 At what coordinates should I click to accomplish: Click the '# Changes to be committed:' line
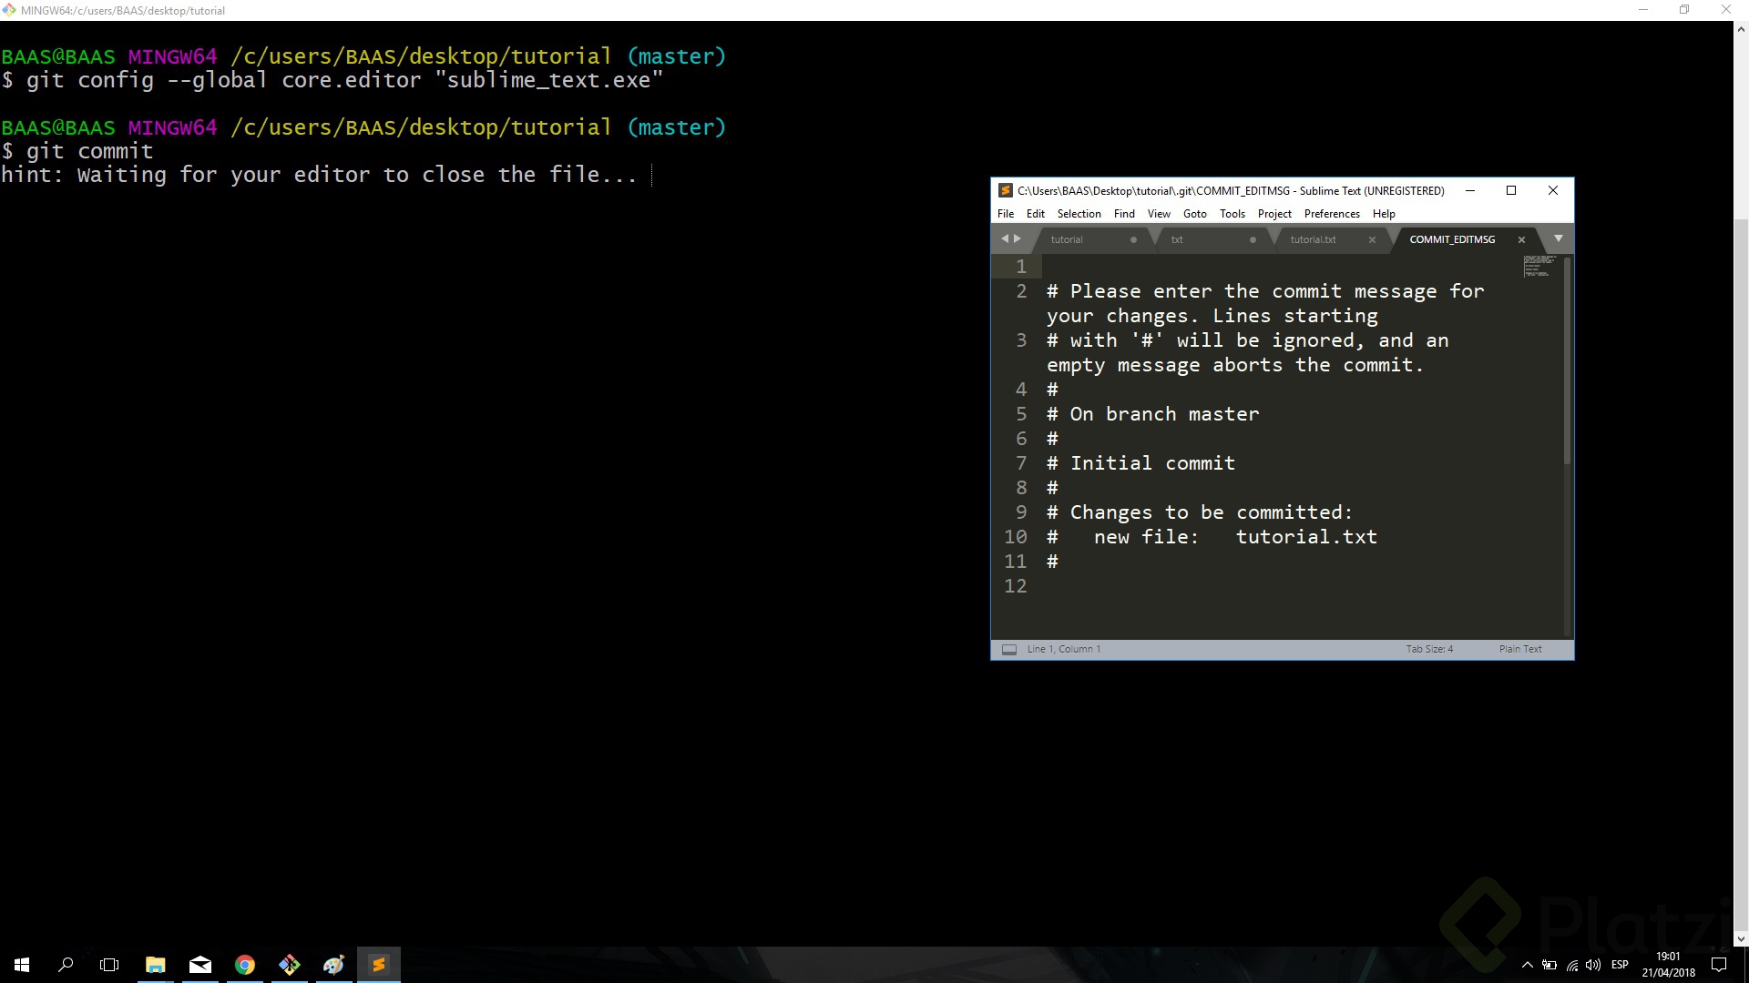[1199, 512]
